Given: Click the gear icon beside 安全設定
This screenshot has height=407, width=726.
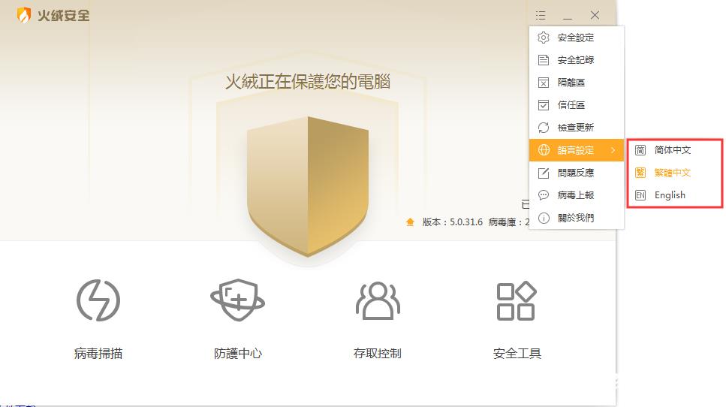Looking at the screenshot, I should pyautogui.click(x=544, y=38).
